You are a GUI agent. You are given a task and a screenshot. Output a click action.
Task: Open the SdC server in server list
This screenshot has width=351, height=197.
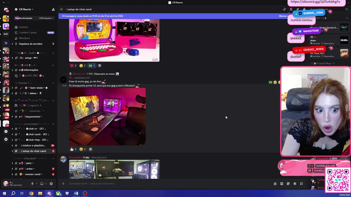(6, 34)
